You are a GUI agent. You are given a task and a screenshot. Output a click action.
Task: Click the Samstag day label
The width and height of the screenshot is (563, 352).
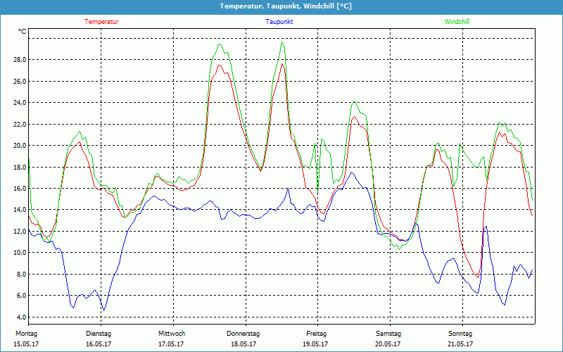(x=388, y=334)
